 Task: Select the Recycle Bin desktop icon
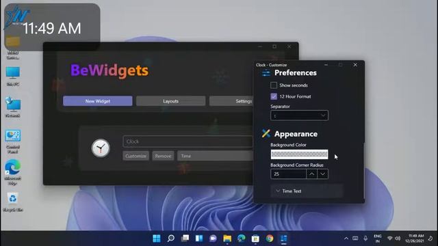13,202
